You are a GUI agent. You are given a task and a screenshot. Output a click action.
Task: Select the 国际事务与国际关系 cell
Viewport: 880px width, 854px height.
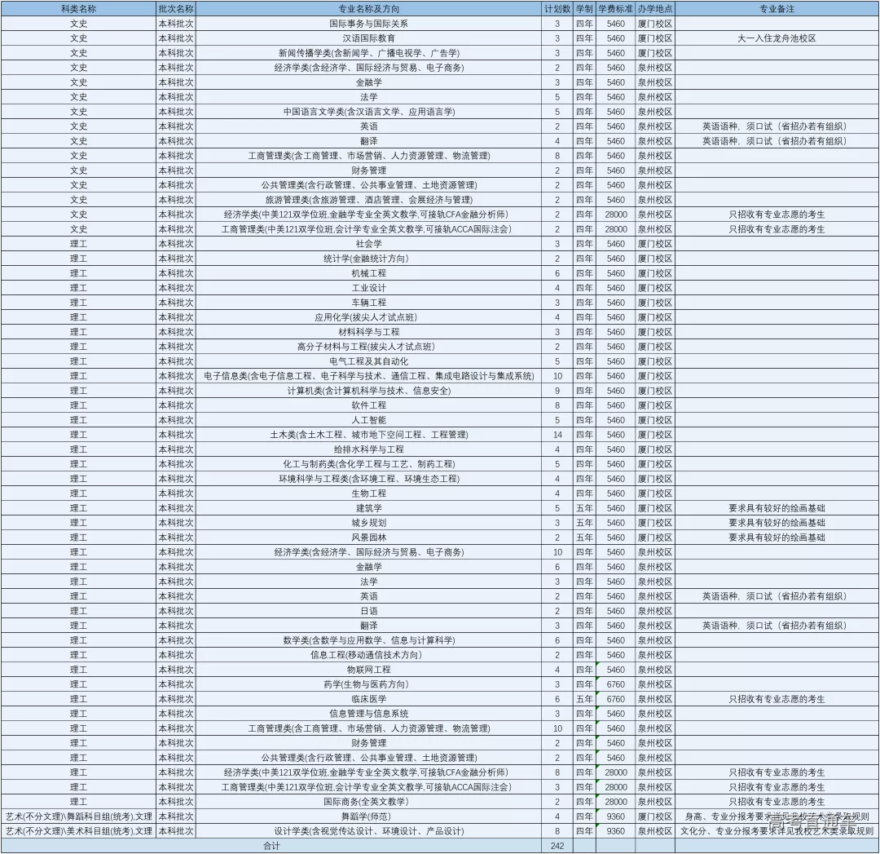[369, 24]
